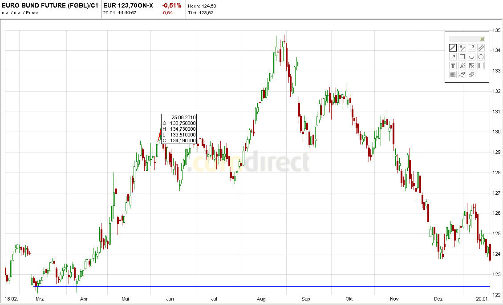Select the arrow drawing tool
This screenshot has height=305, width=503.
pos(452,56)
